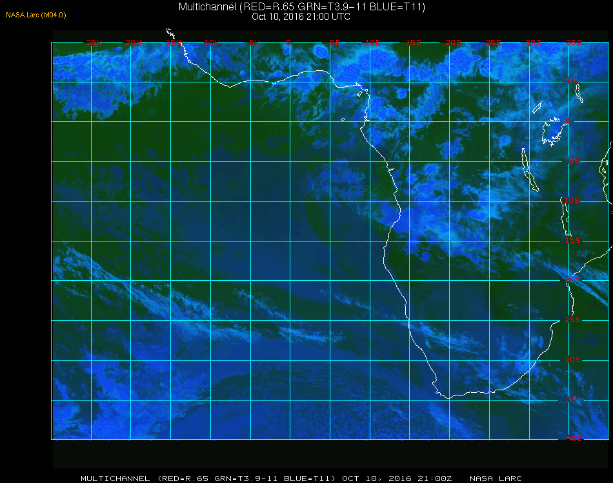Click the 5E longitude label
613x483 pixels.
[335, 43]
